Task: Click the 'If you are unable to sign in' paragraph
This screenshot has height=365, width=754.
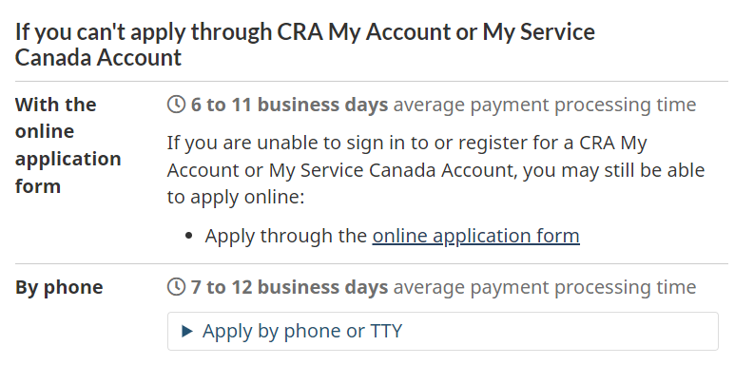Action: tap(435, 170)
